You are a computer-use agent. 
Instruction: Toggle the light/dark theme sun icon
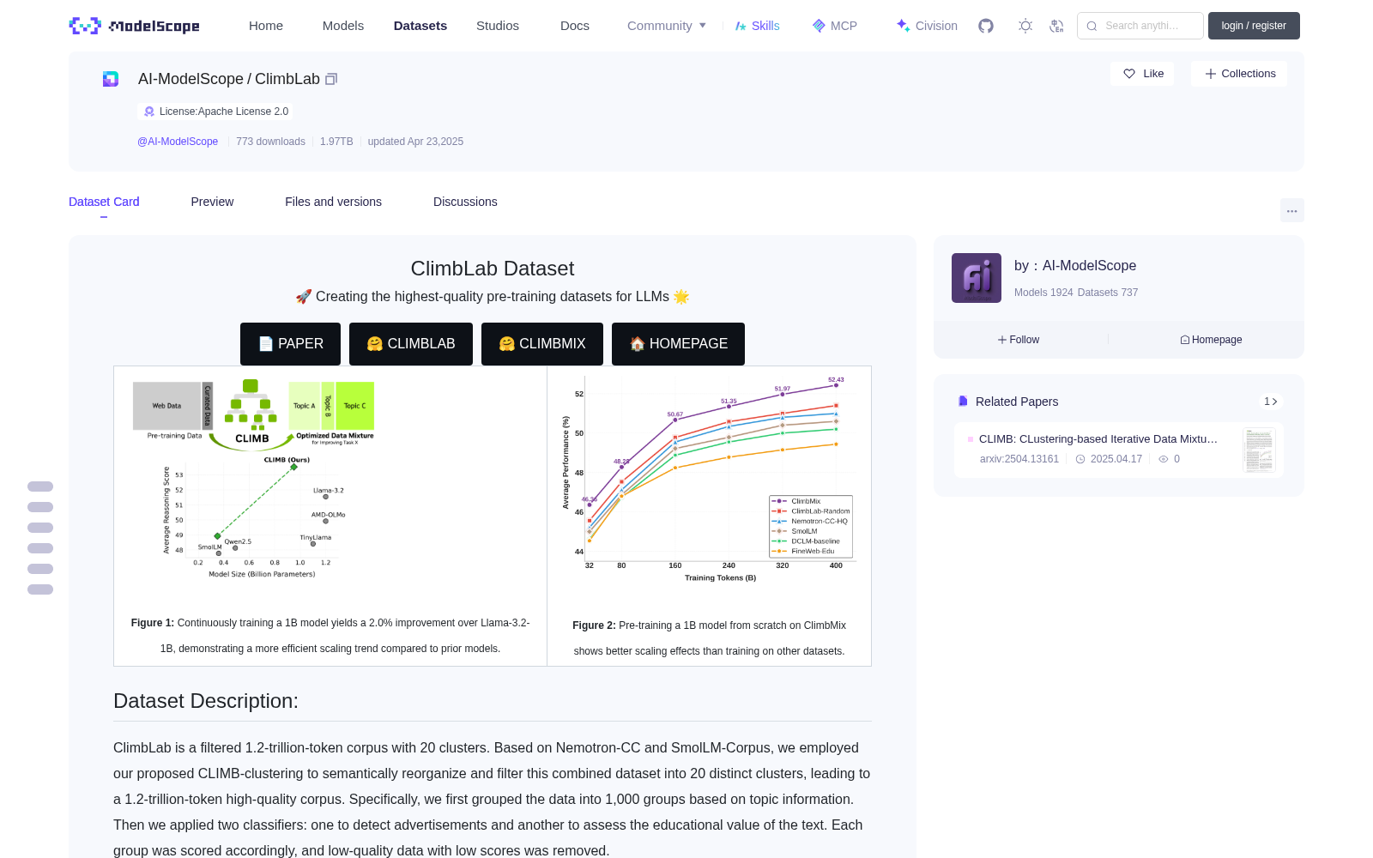1025,26
